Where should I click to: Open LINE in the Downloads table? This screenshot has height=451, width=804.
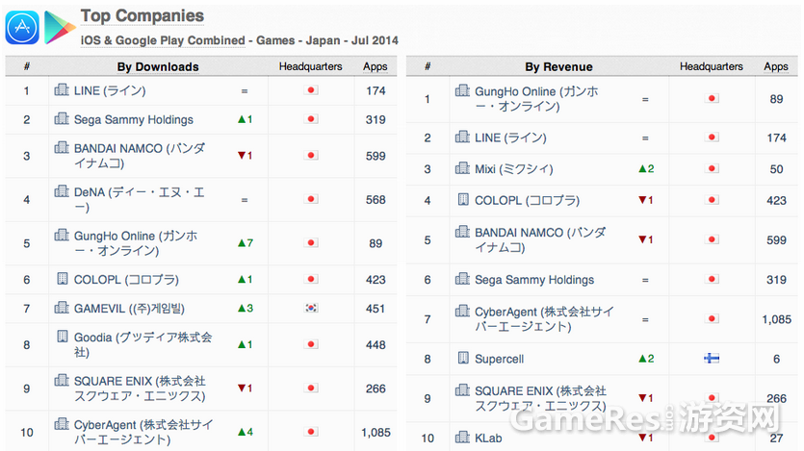[110, 91]
